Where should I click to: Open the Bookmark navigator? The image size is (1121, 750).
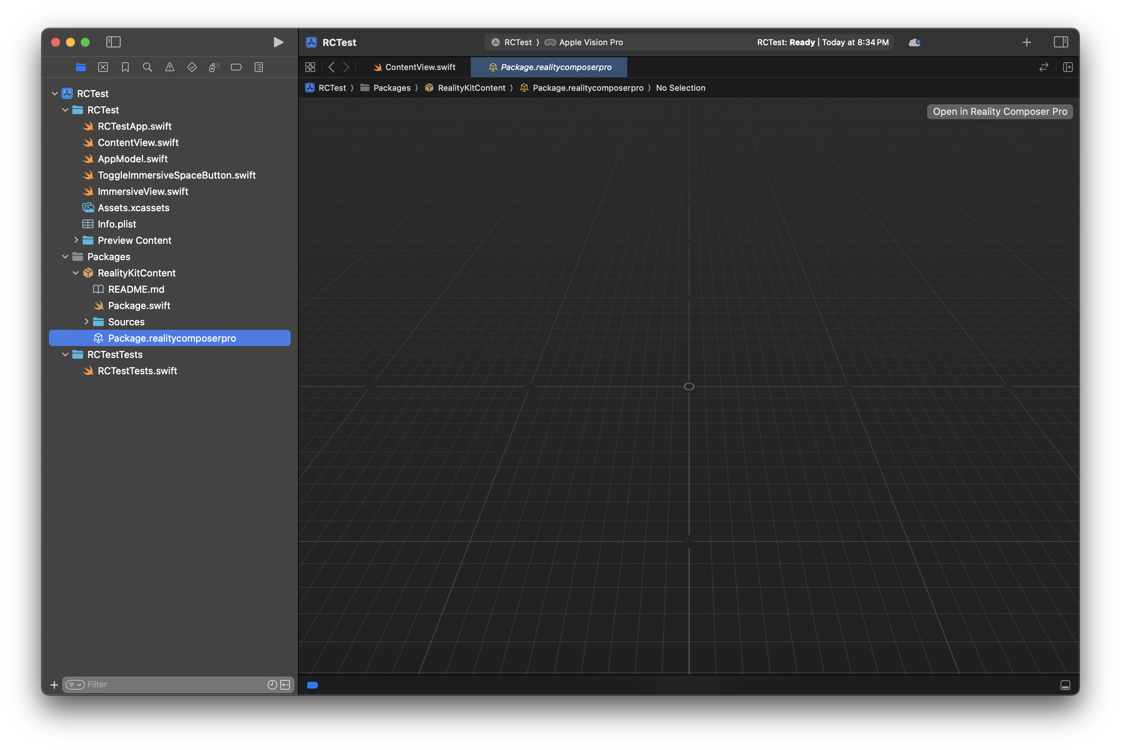point(125,67)
